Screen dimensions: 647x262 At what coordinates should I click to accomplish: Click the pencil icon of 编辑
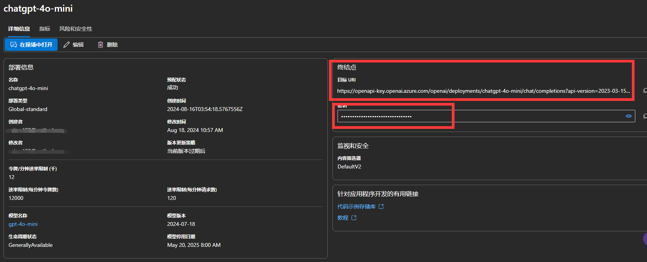(66, 45)
